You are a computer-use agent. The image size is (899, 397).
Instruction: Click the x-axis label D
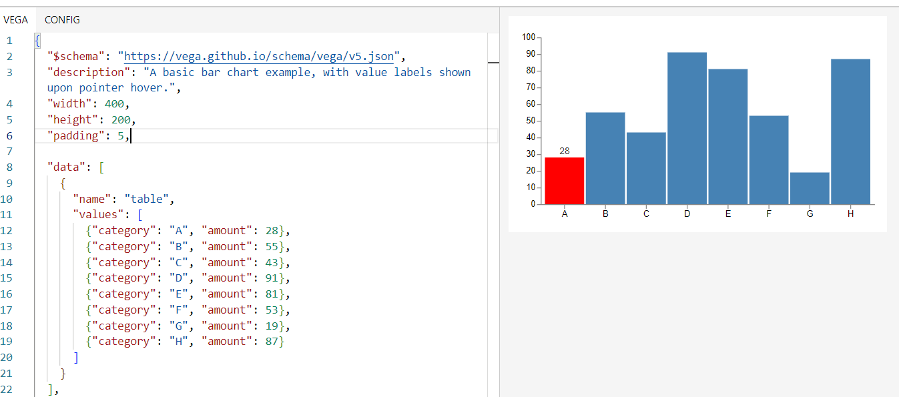coord(687,214)
